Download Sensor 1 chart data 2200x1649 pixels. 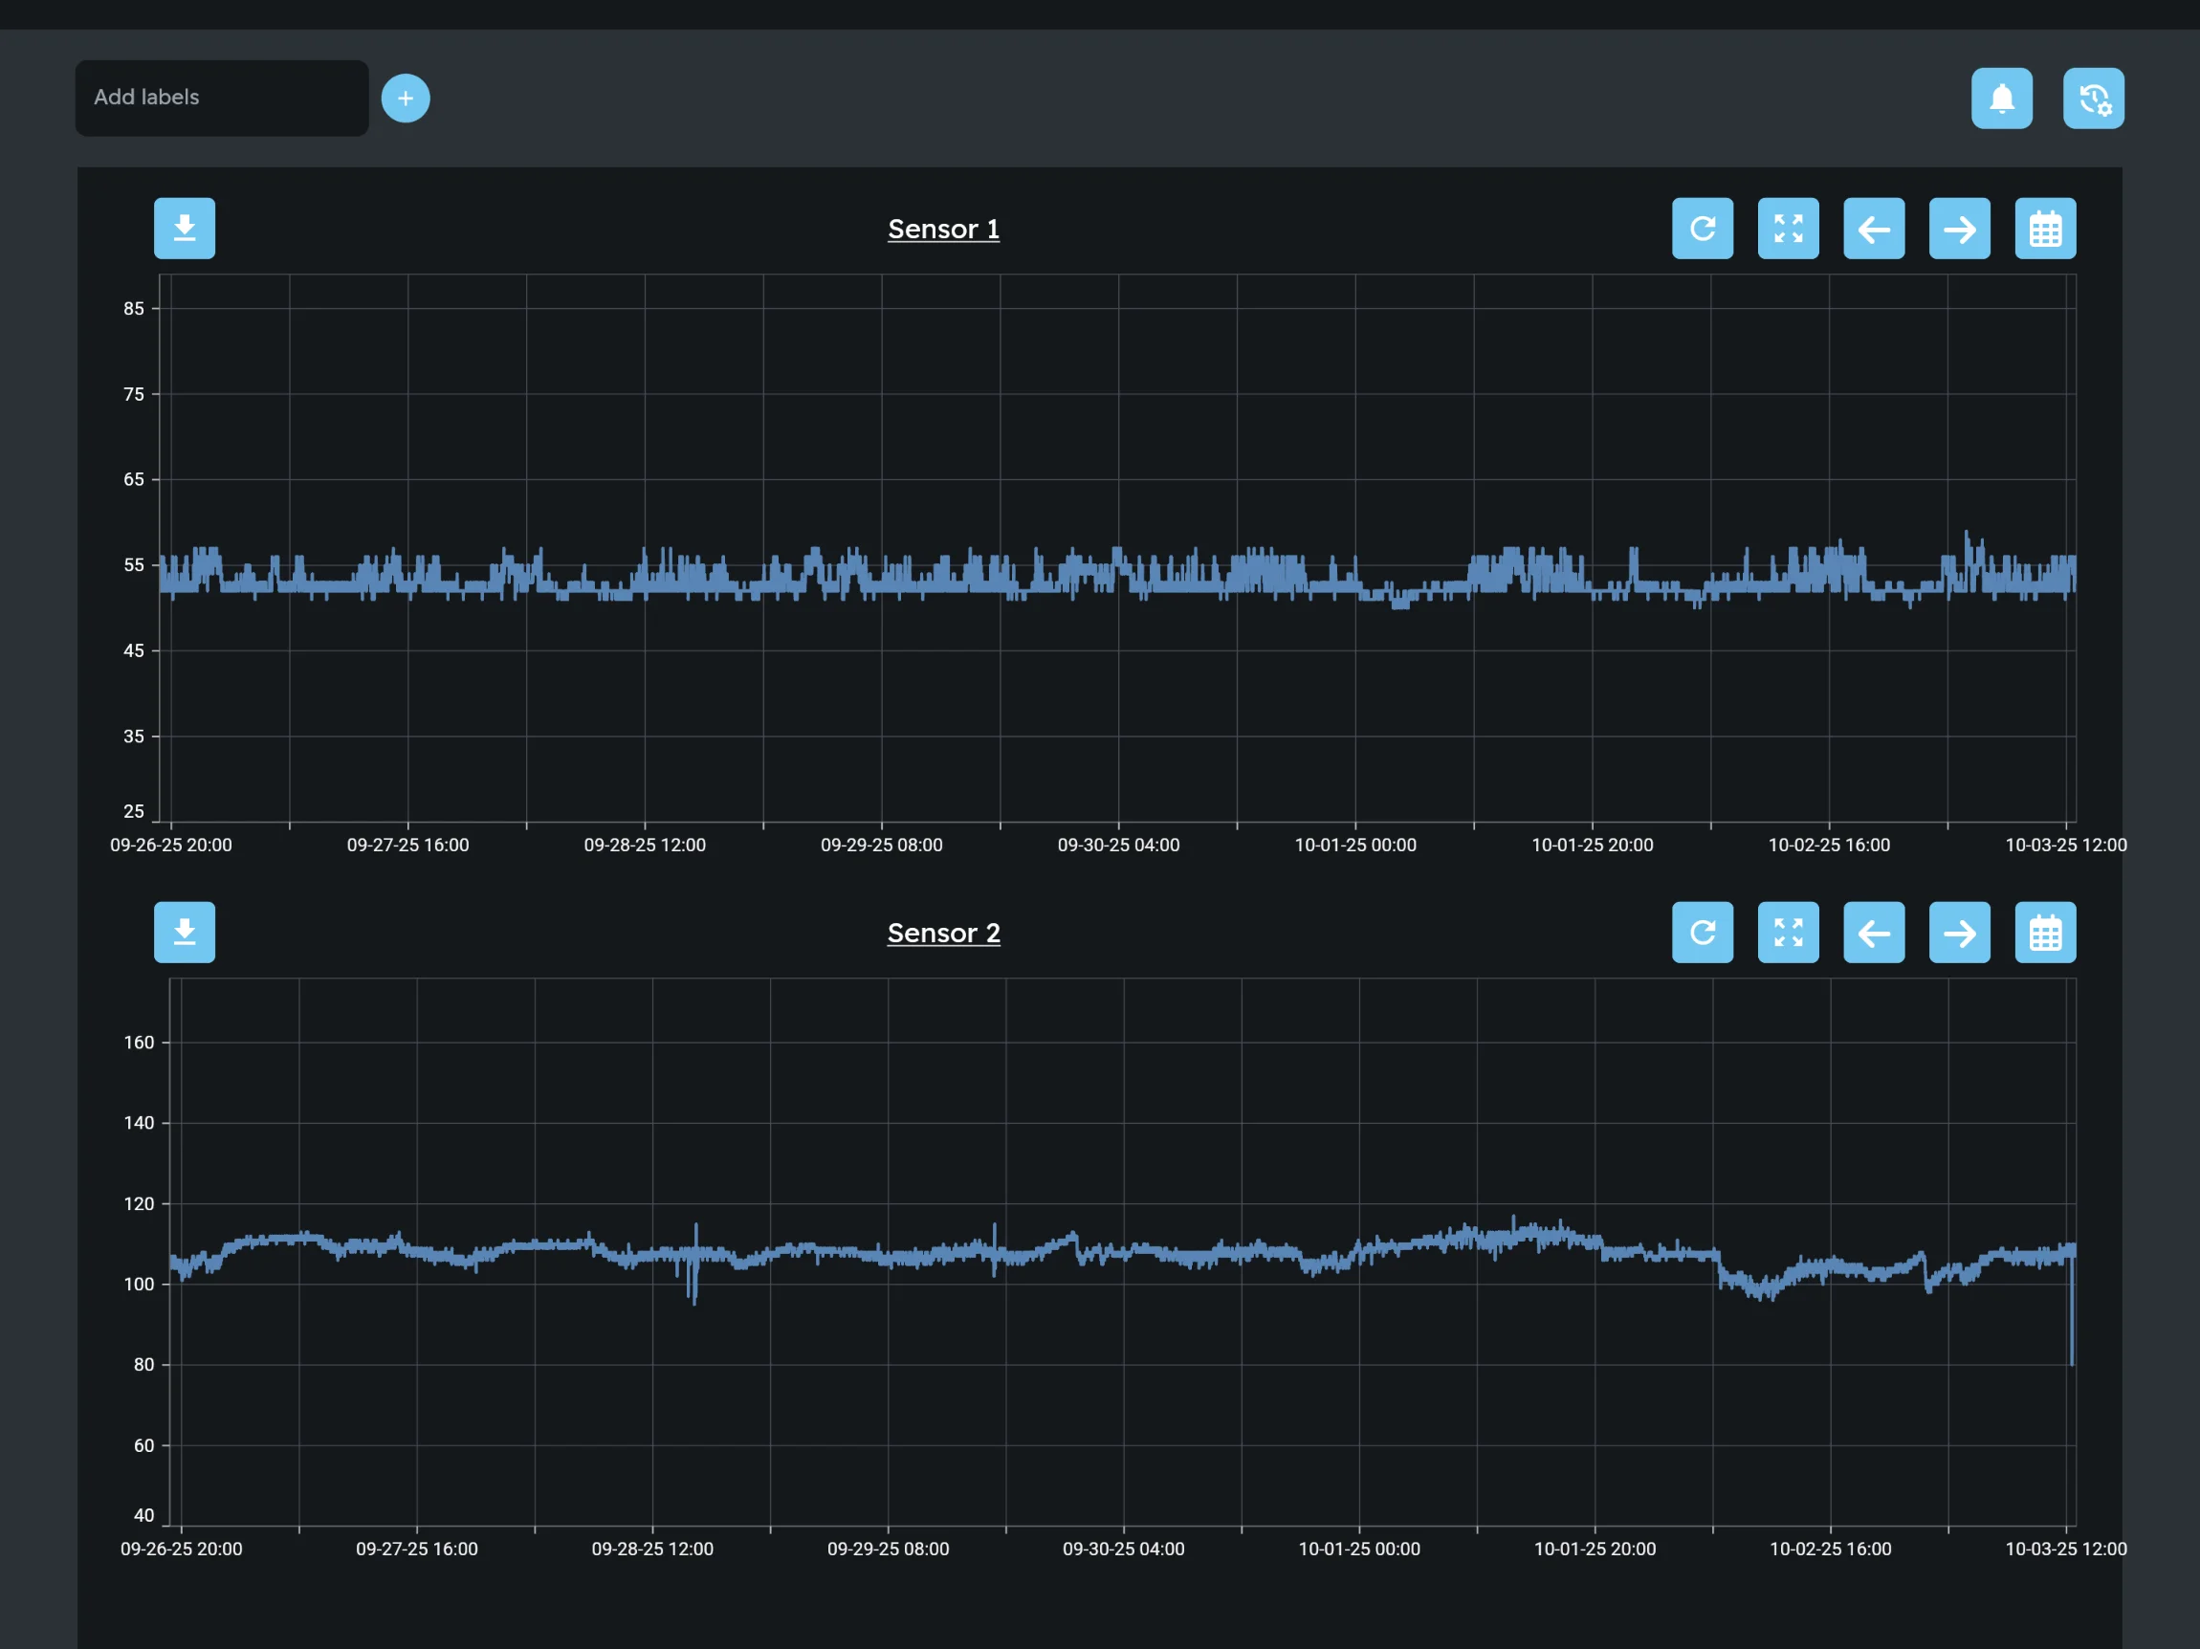tap(185, 228)
